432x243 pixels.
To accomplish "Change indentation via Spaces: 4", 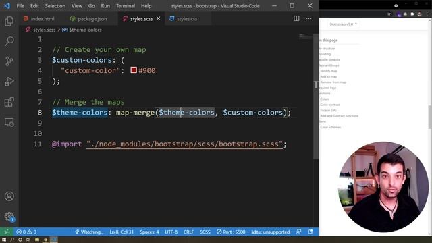I will click(x=149, y=232).
